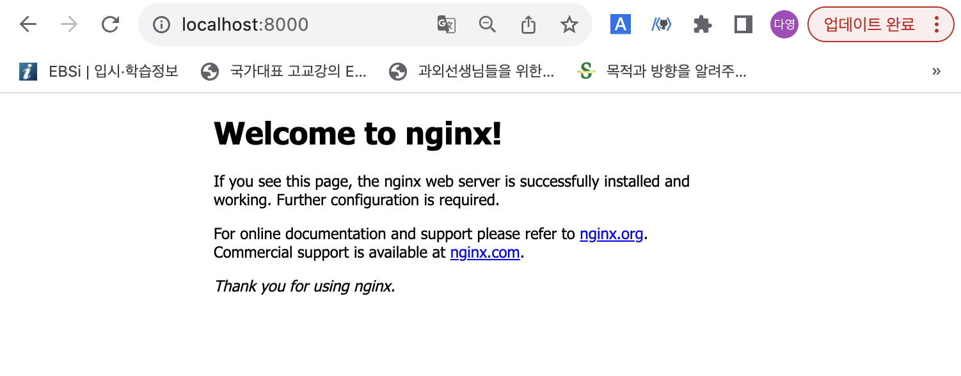
Task: Open the Extensions puzzle menu
Action: pyautogui.click(x=702, y=24)
